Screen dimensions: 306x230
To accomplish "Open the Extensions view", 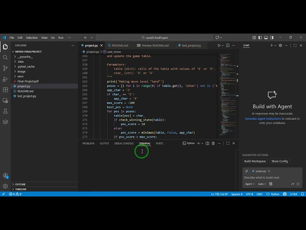I will click(5, 90).
